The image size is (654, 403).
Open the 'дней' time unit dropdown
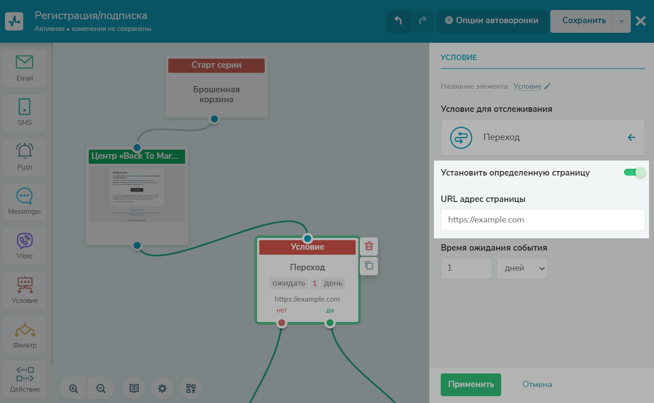coord(522,268)
